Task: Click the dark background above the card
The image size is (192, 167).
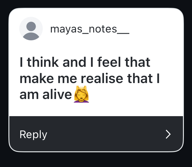Action: pyautogui.click(x=96, y=4)
